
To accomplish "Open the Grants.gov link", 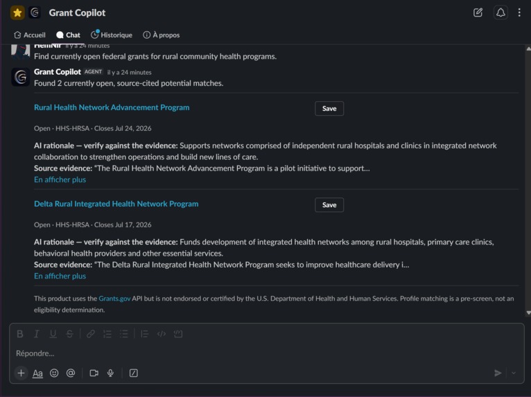I will [114, 299].
